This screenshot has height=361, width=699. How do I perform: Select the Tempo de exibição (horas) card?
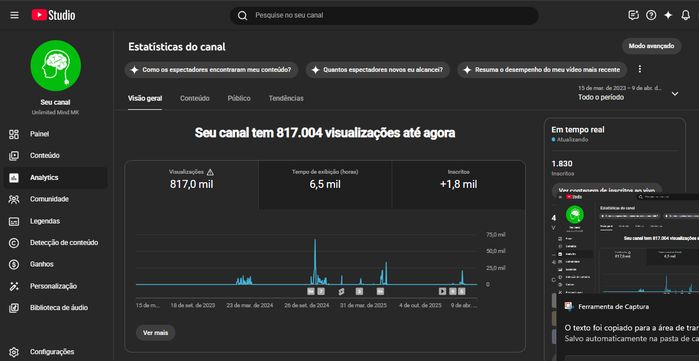pos(325,185)
